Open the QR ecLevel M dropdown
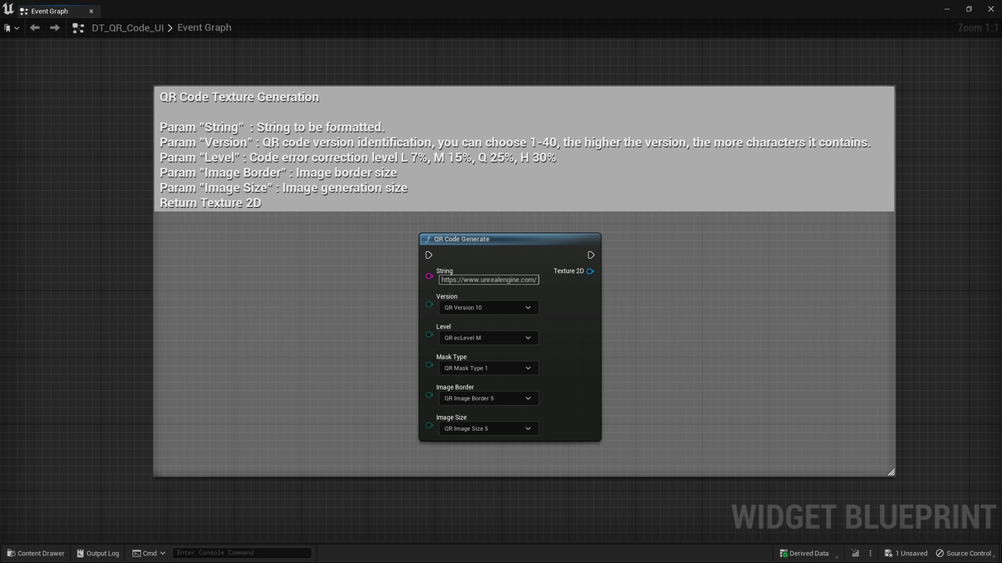1002x563 pixels. click(488, 338)
